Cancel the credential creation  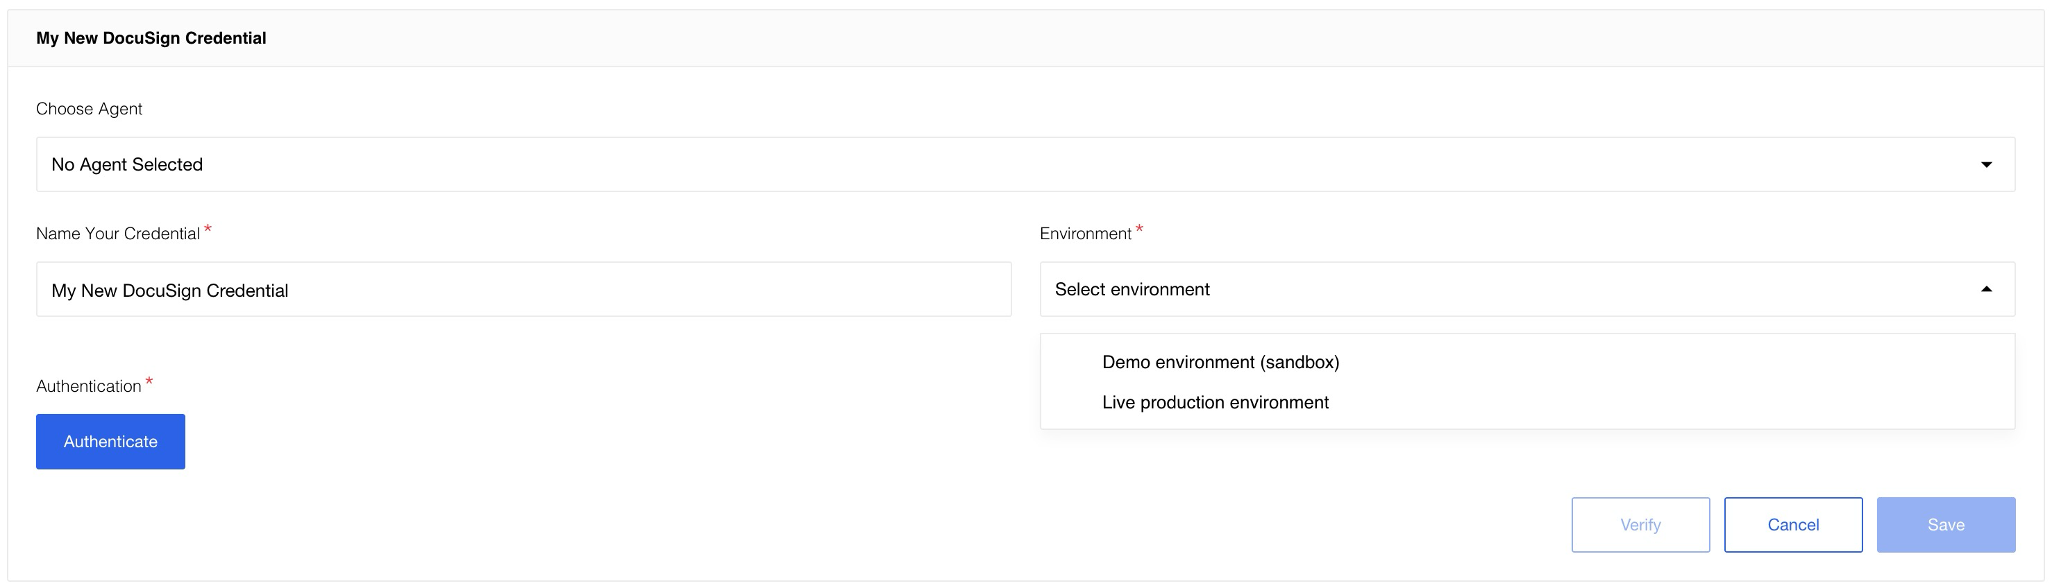point(1793,525)
